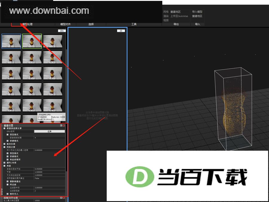Float the 图像对齐设置 panel with its pin icon
Image resolution: width=269 pixels, height=202 pixels.
tap(61, 198)
